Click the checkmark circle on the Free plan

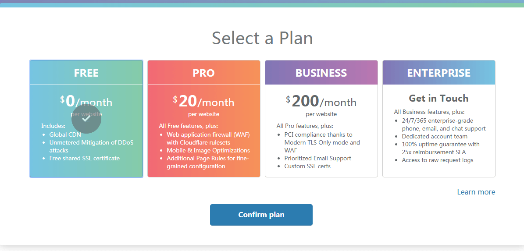tap(86, 119)
